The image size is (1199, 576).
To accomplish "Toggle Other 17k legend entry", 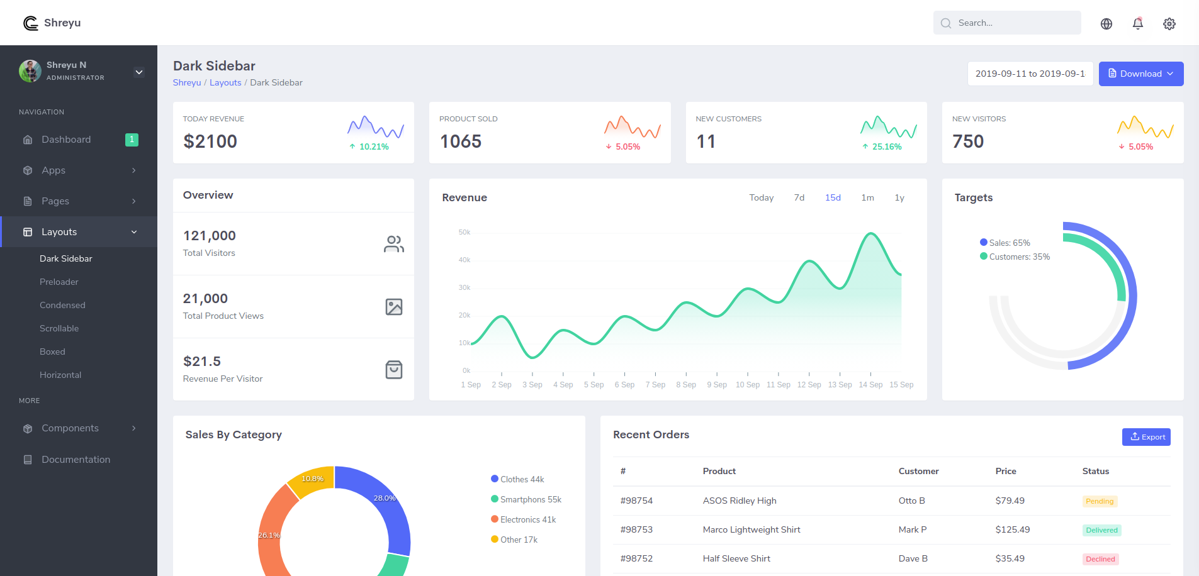I will (x=514, y=540).
